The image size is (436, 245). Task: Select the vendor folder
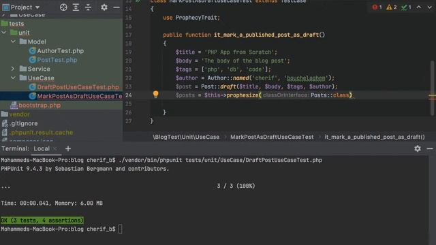[19, 114]
